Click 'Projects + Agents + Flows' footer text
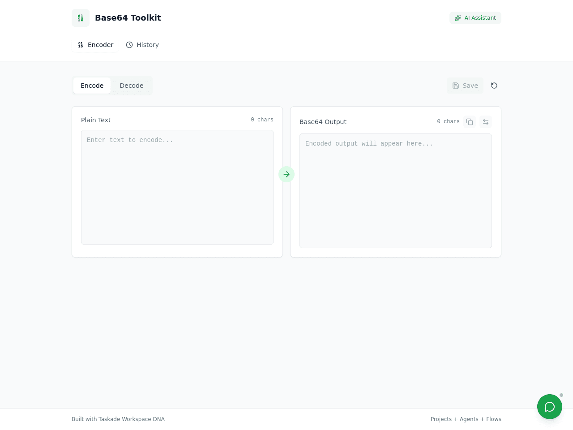This screenshot has width=573, height=430. coord(466,419)
